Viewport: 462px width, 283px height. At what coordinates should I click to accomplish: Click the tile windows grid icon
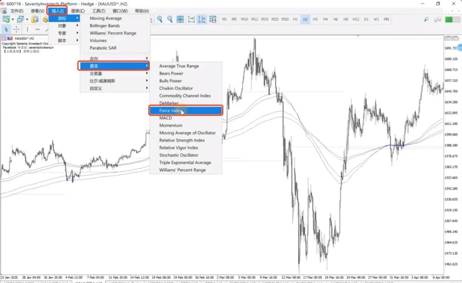(x=180, y=19)
